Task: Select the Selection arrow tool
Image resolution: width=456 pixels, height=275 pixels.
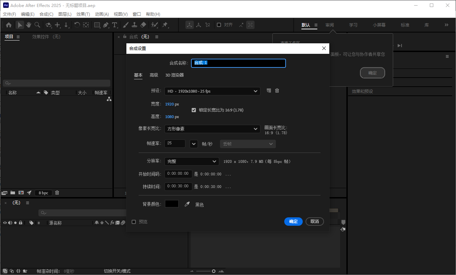Action: pos(20,25)
